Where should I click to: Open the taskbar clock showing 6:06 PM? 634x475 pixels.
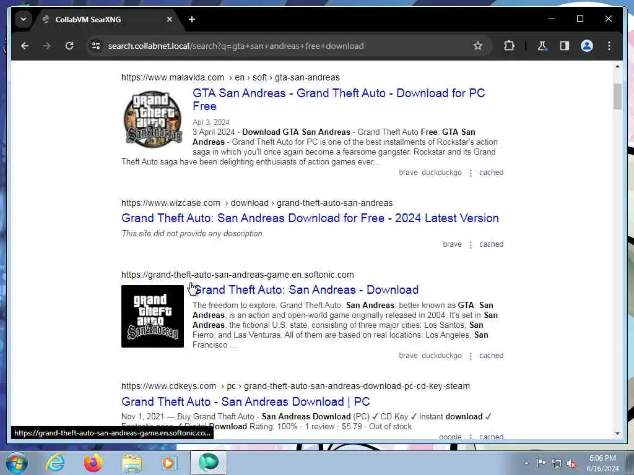(602, 463)
